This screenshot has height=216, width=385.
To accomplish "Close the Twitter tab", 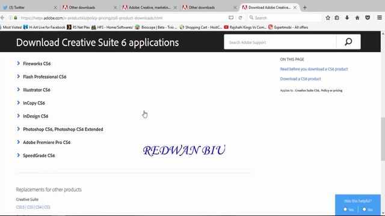I will (55, 8).
